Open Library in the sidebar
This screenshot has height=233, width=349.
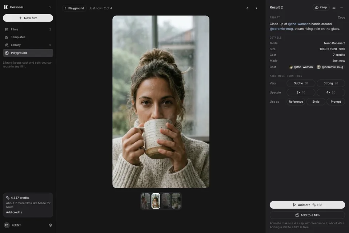click(x=28, y=45)
